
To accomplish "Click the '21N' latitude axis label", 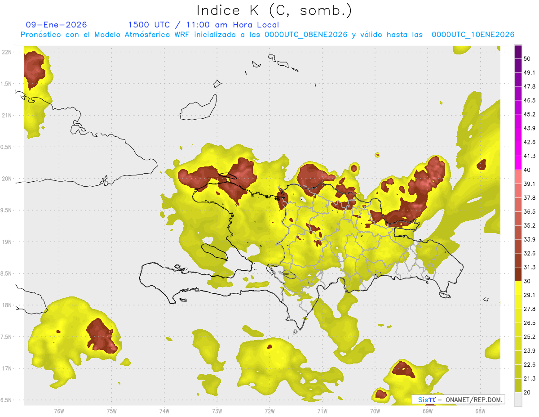I will 7,116.
